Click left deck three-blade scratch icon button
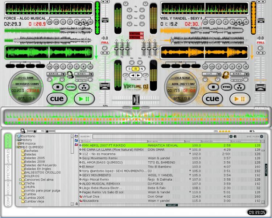The height and width of the screenshot is (218, 272). pos(84,87)
